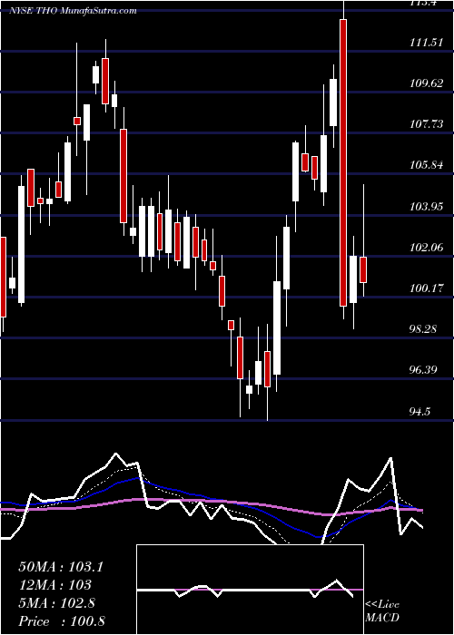Viewport: 454px width, 635px height.
Task: Click the MACD inset chart panel
Action: (250, 590)
